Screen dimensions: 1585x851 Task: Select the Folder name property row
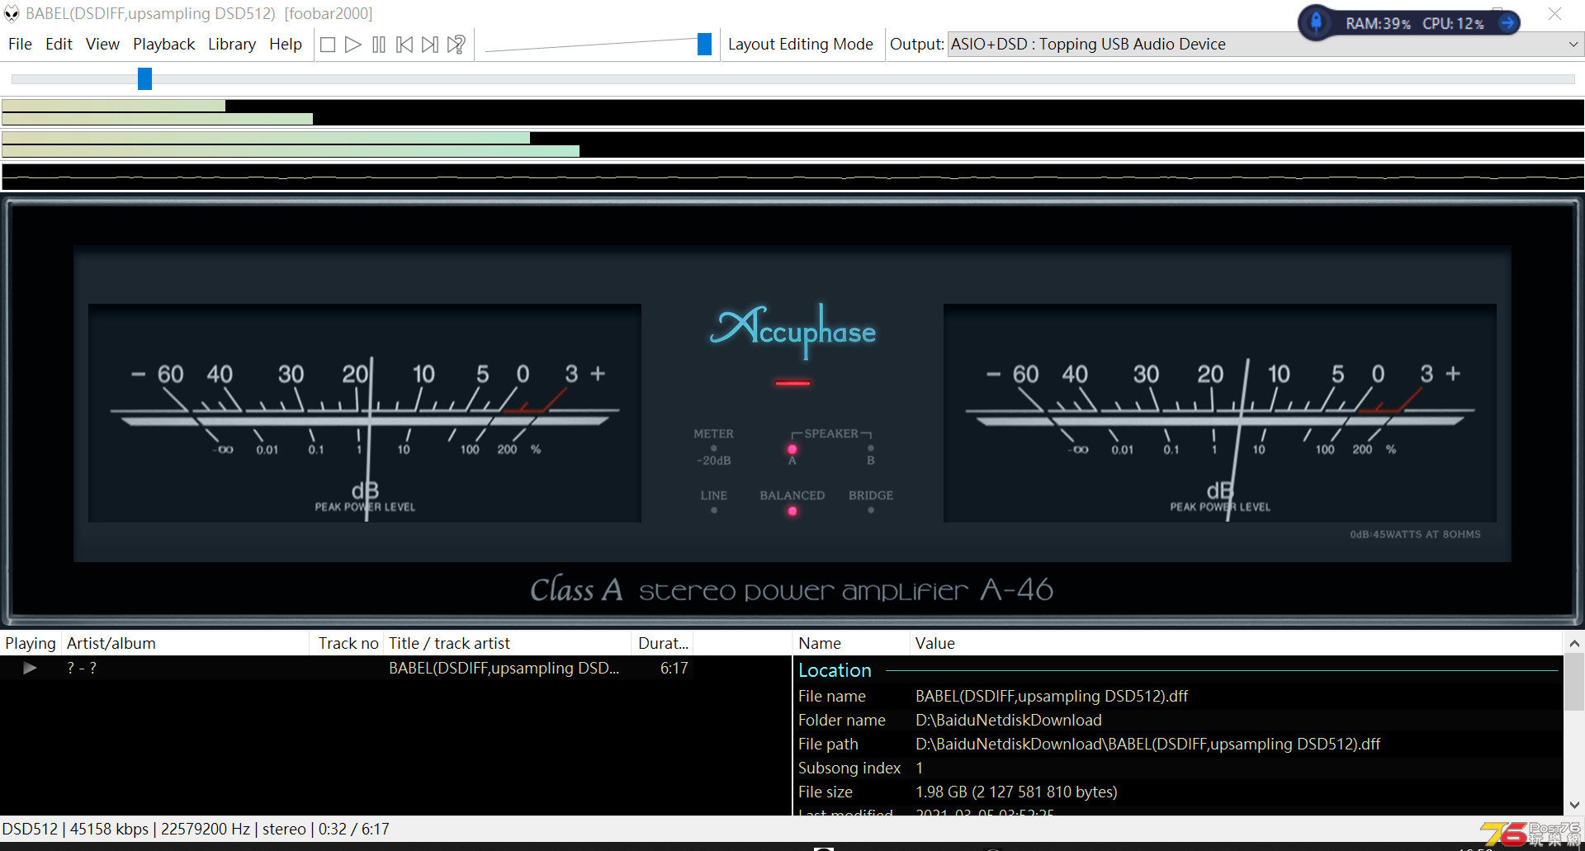point(1178,720)
